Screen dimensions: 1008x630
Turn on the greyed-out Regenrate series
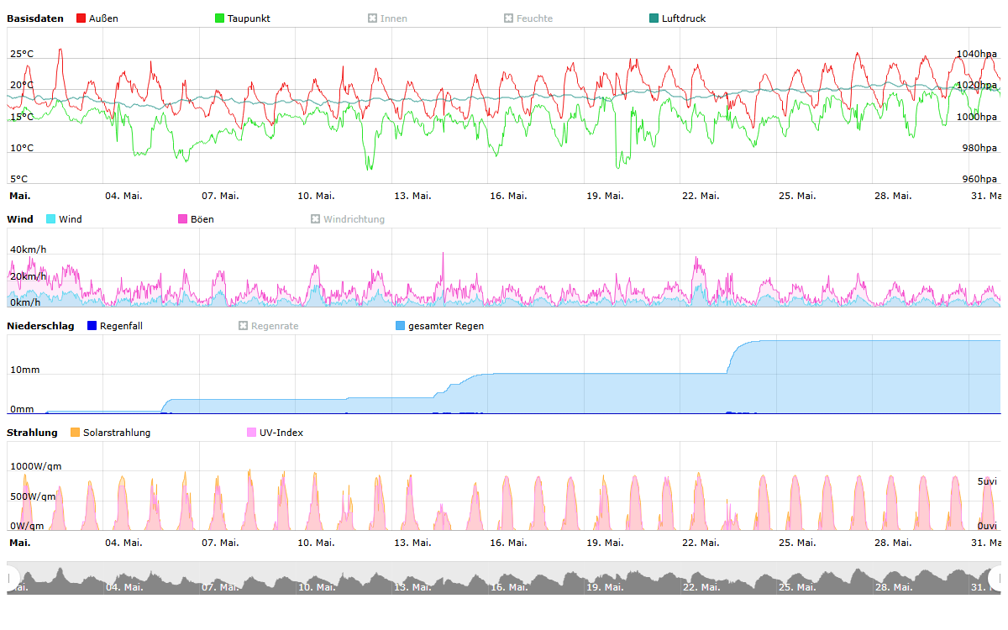pos(244,326)
